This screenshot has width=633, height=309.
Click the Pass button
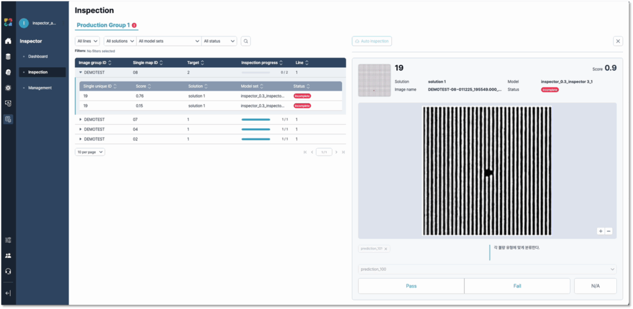[x=411, y=286]
